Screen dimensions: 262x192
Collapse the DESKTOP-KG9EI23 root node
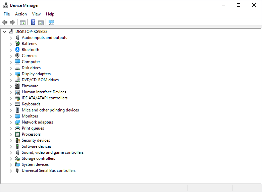pyautogui.click(x=4, y=32)
